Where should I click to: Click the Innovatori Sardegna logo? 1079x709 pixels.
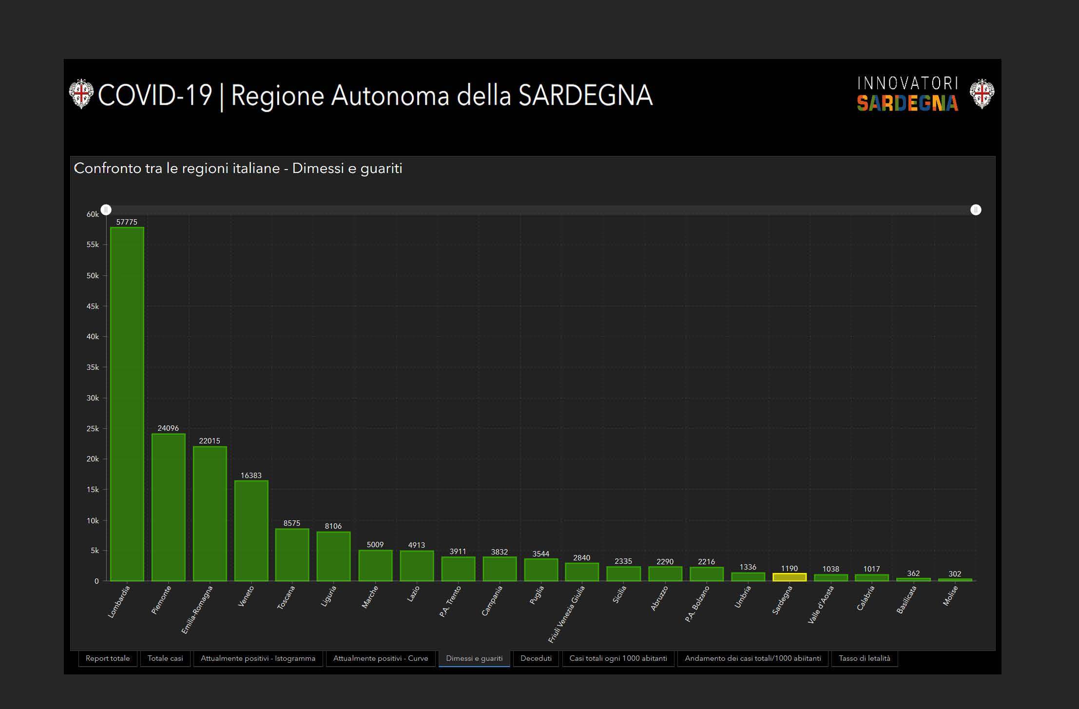click(x=907, y=94)
